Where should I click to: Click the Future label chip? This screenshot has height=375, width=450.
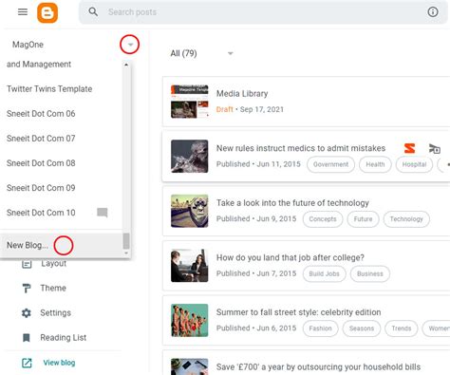[363, 219]
